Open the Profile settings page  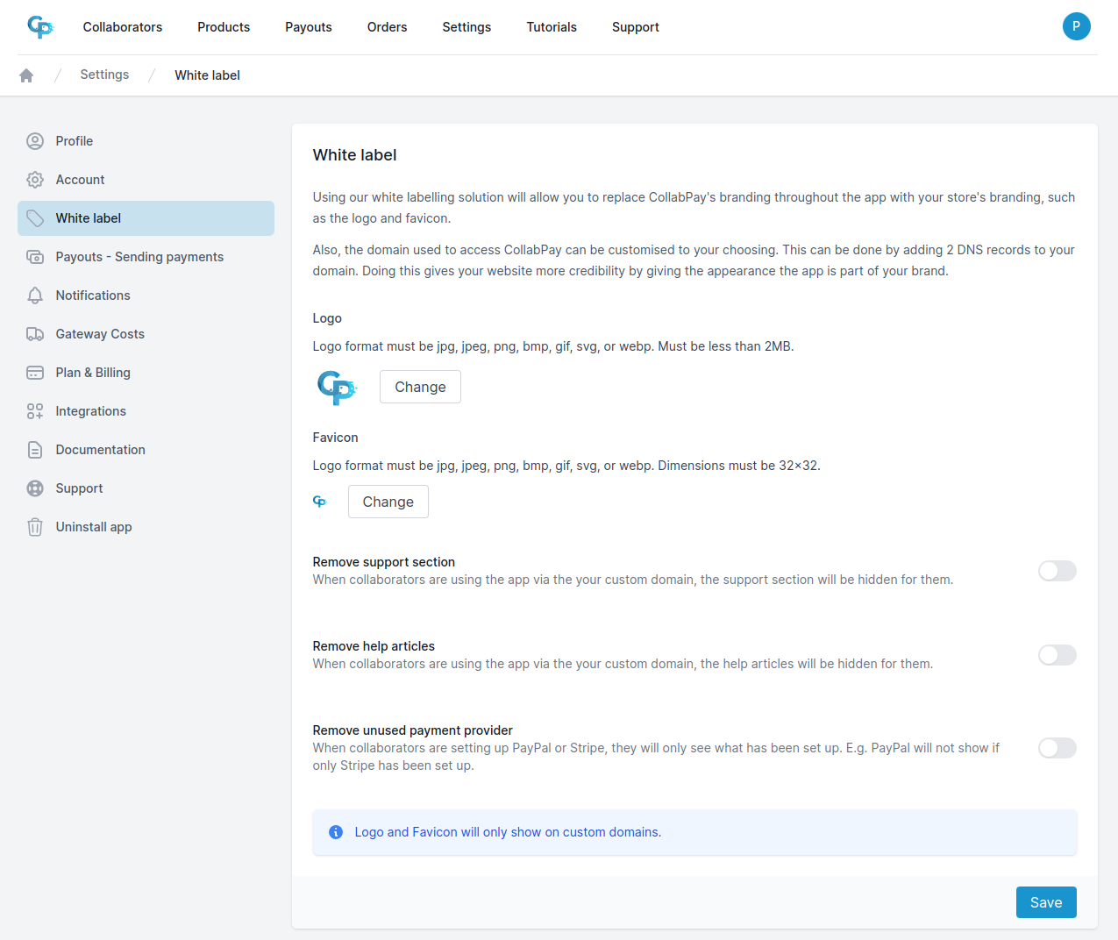(146, 141)
